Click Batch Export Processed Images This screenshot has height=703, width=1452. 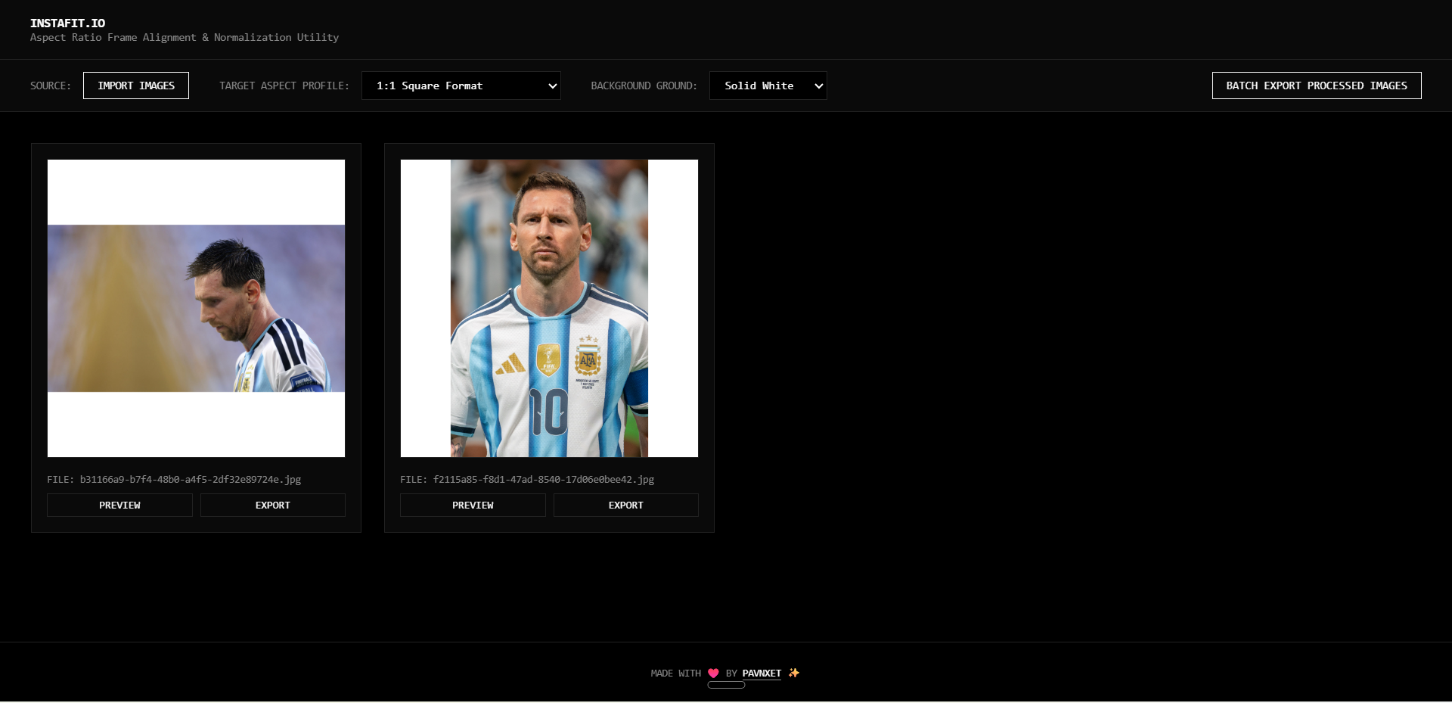click(x=1317, y=86)
